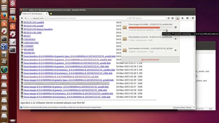Reload the page with the refresh icon
Screen dimensions: 219x123
pyautogui.click(x=130, y=18)
